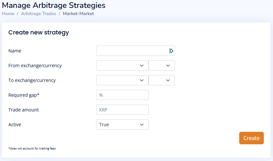The width and height of the screenshot is (273, 161).
Task: Expand the To currency dropdown
Action: [x=161, y=80]
